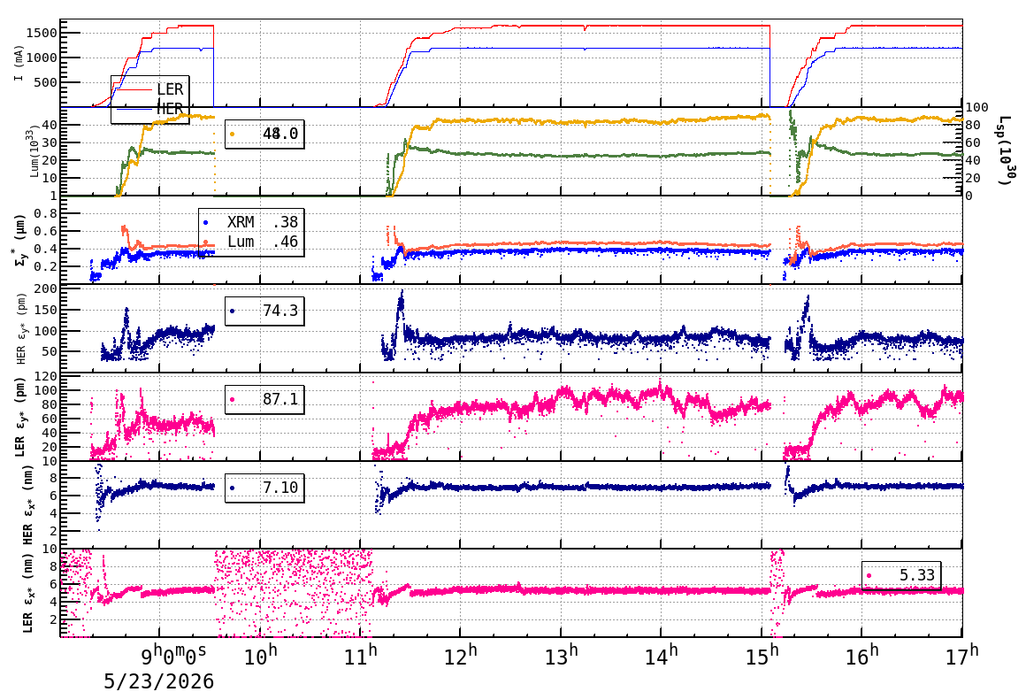Click the LER εx* (nm) axis title
This screenshot has height=692, width=1026.
tap(27, 594)
